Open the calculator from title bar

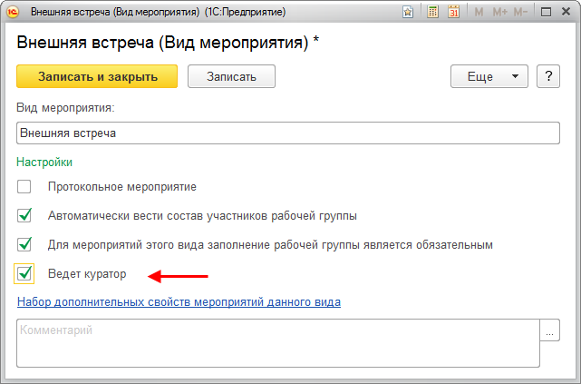coord(433,12)
